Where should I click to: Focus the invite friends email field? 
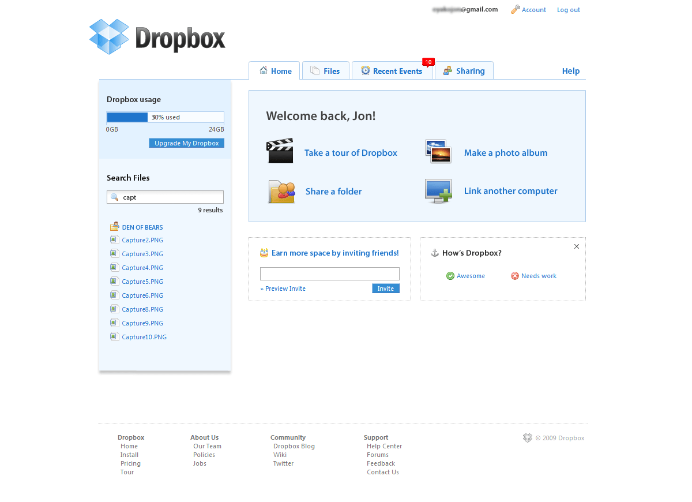click(330, 274)
